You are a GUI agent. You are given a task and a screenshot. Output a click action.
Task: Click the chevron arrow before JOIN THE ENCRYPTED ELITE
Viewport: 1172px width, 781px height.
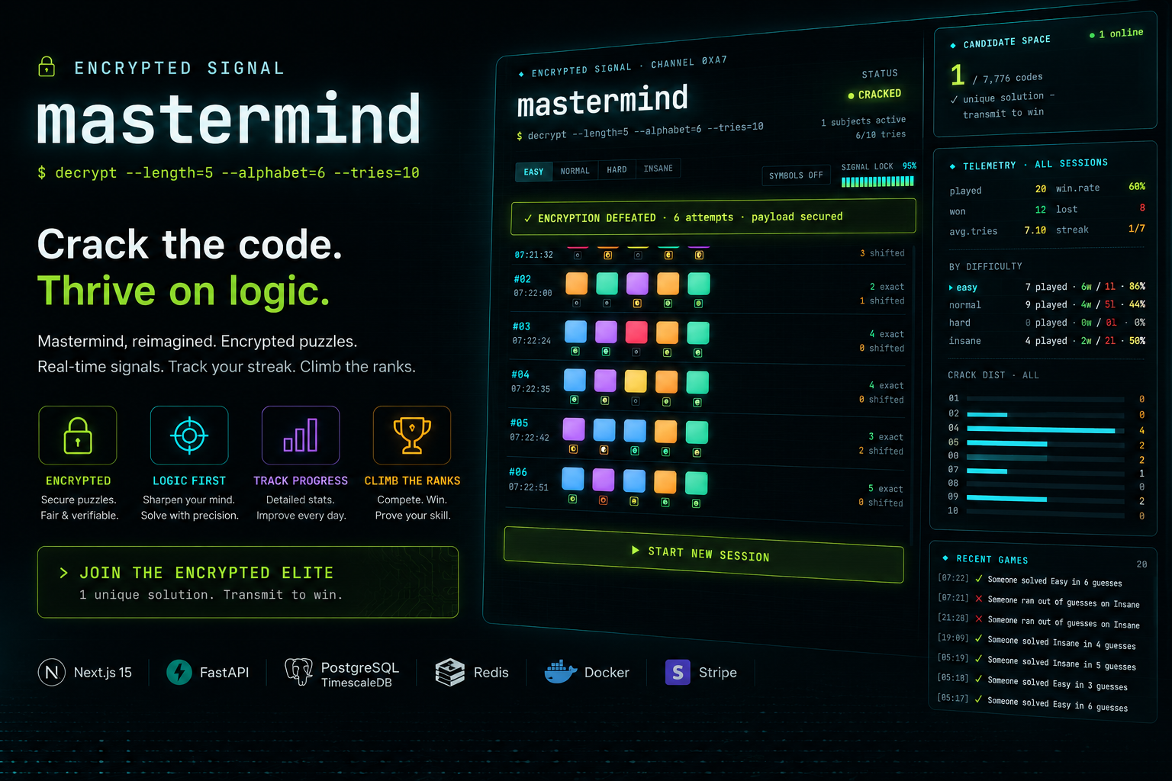point(64,573)
